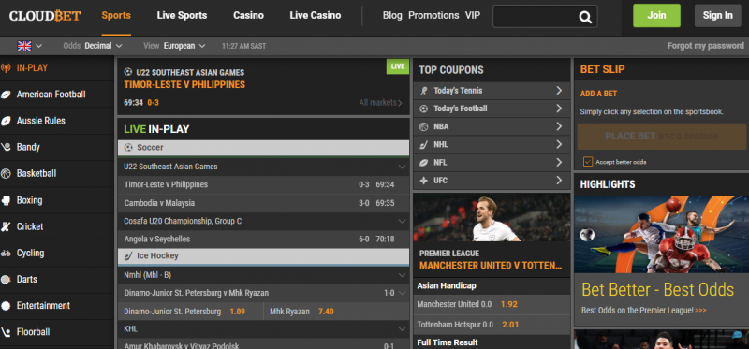Click the Basketball icon in sidebar
The image size is (749, 349).
[x=6, y=173]
